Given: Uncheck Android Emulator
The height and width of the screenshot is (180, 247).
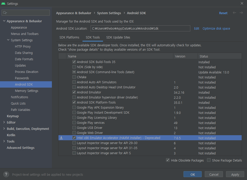Looking at the screenshot, I should point(74,92).
